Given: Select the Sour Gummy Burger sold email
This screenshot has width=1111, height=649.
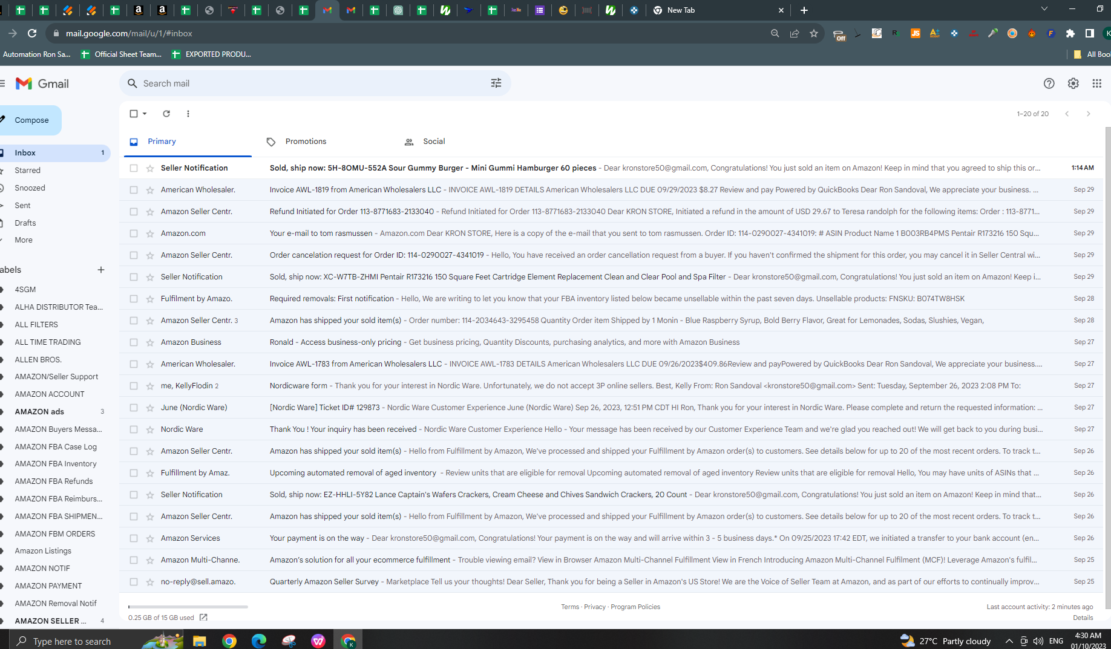Looking at the screenshot, I should pos(134,168).
